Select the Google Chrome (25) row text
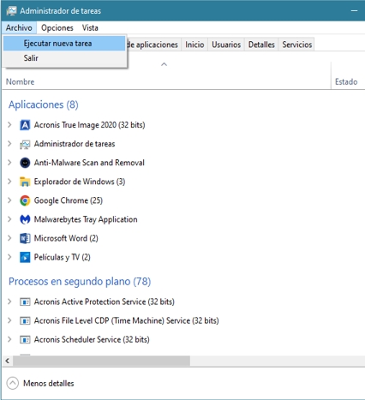This screenshot has width=365, height=400. pyautogui.click(x=69, y=200)
